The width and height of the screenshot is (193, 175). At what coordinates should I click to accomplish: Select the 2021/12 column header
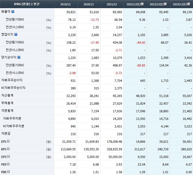pyautogui.click(x=112, y=4)
